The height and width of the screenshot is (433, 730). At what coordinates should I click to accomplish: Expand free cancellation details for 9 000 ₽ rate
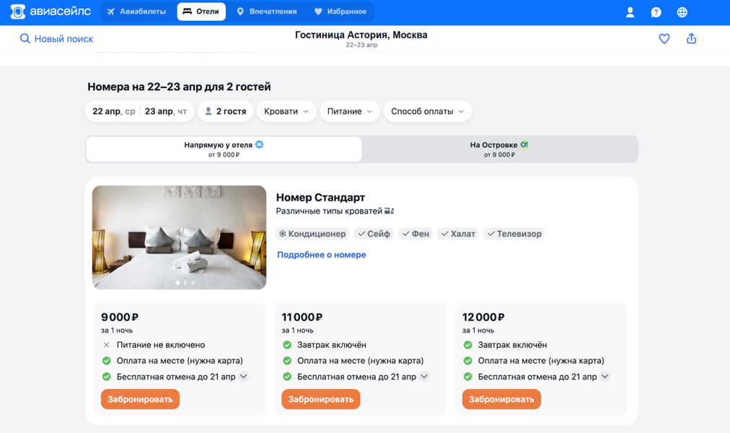pos(244,377)
